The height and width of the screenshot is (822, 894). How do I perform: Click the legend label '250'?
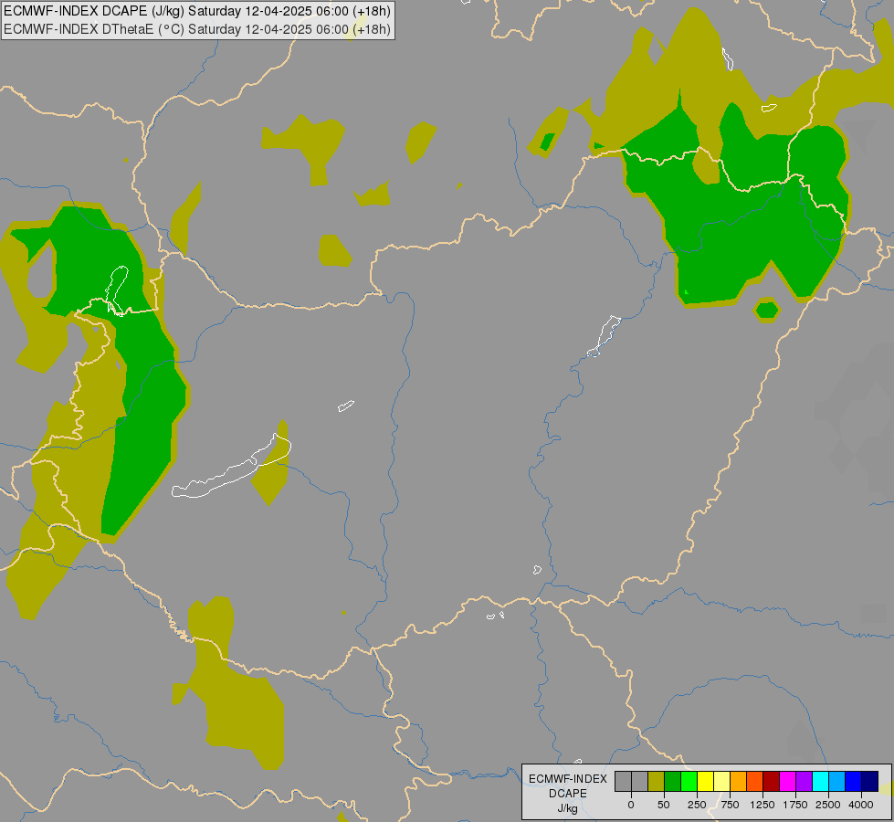click(x=697, y=805)
